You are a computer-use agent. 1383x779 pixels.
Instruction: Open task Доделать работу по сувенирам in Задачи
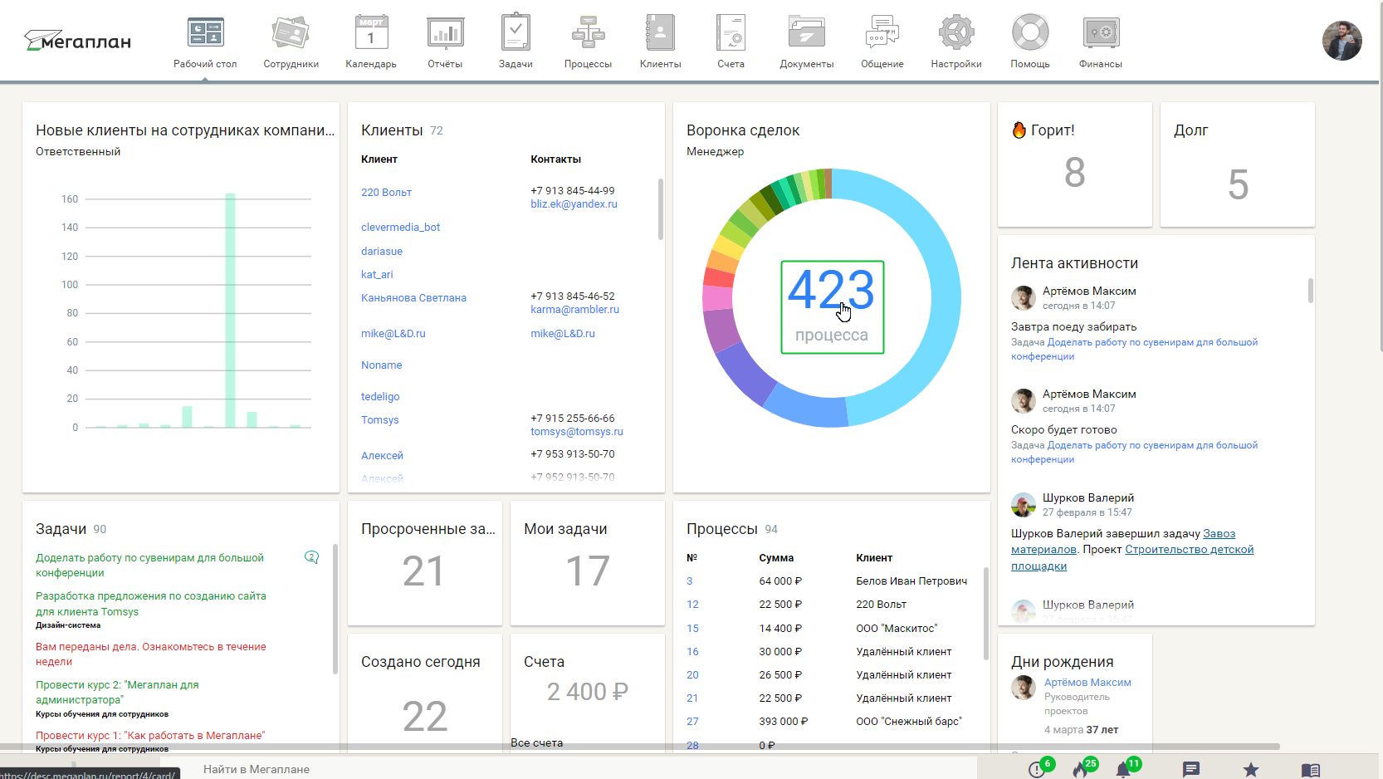pyautogui.click(x=149, y=566)
